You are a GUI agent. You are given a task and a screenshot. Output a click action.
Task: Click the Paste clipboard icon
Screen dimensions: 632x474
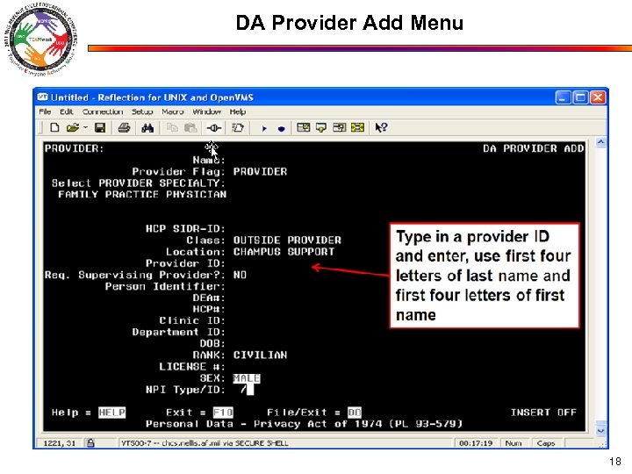pyautogui.click(x=190, y=128)
